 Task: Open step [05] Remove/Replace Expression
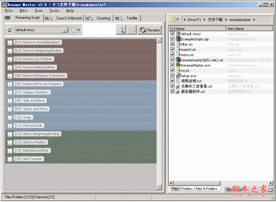click(40, 76)
